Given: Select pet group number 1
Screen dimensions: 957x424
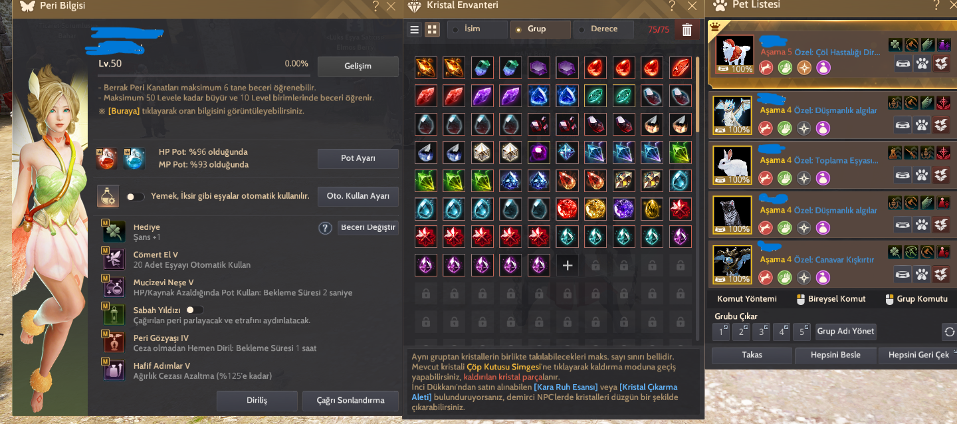Looking at the screenshot, I should click(x=721, y=331).
